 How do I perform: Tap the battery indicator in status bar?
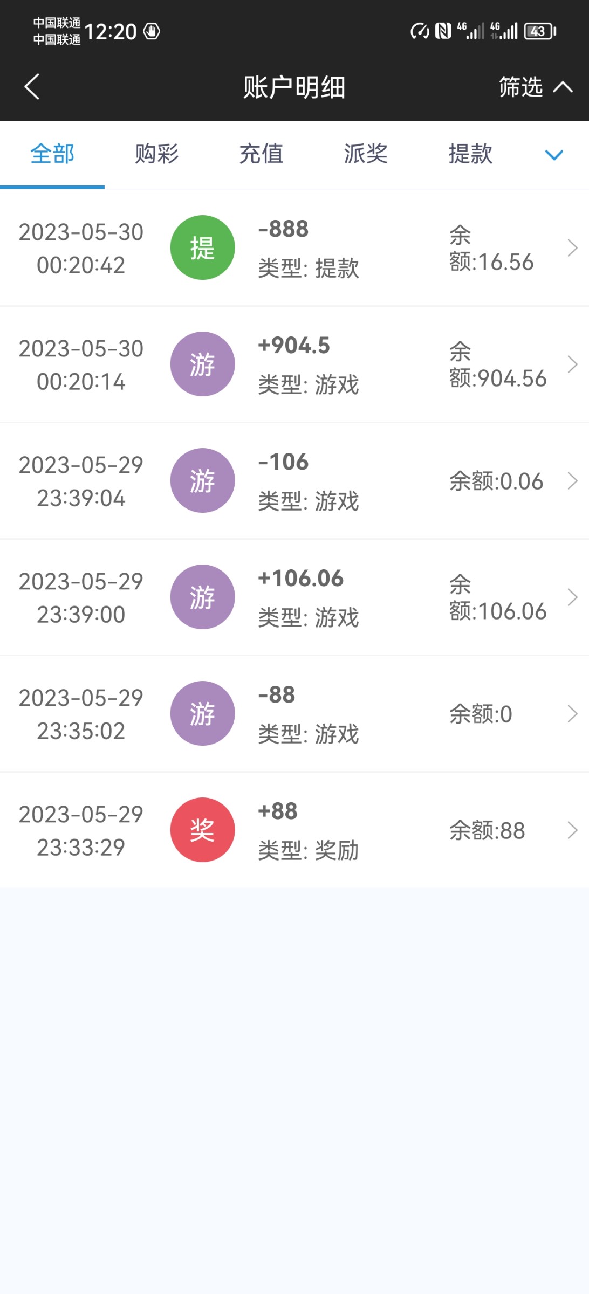pyautogui.click(x=540, y=31)
